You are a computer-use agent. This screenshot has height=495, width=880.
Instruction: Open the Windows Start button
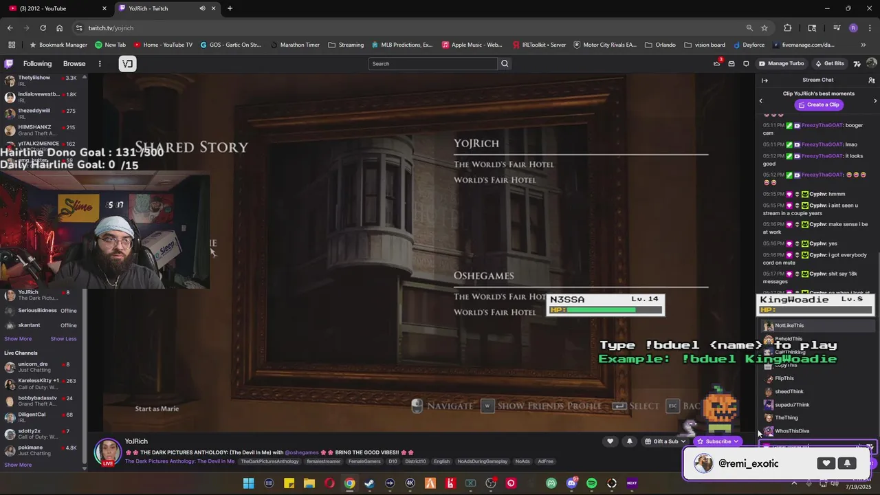coord(249,483)
